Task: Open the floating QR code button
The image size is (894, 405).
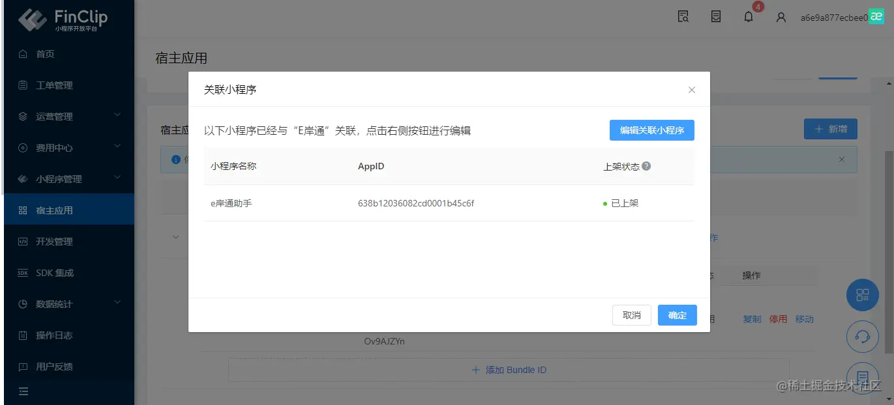Action: [x=863, y=295]
